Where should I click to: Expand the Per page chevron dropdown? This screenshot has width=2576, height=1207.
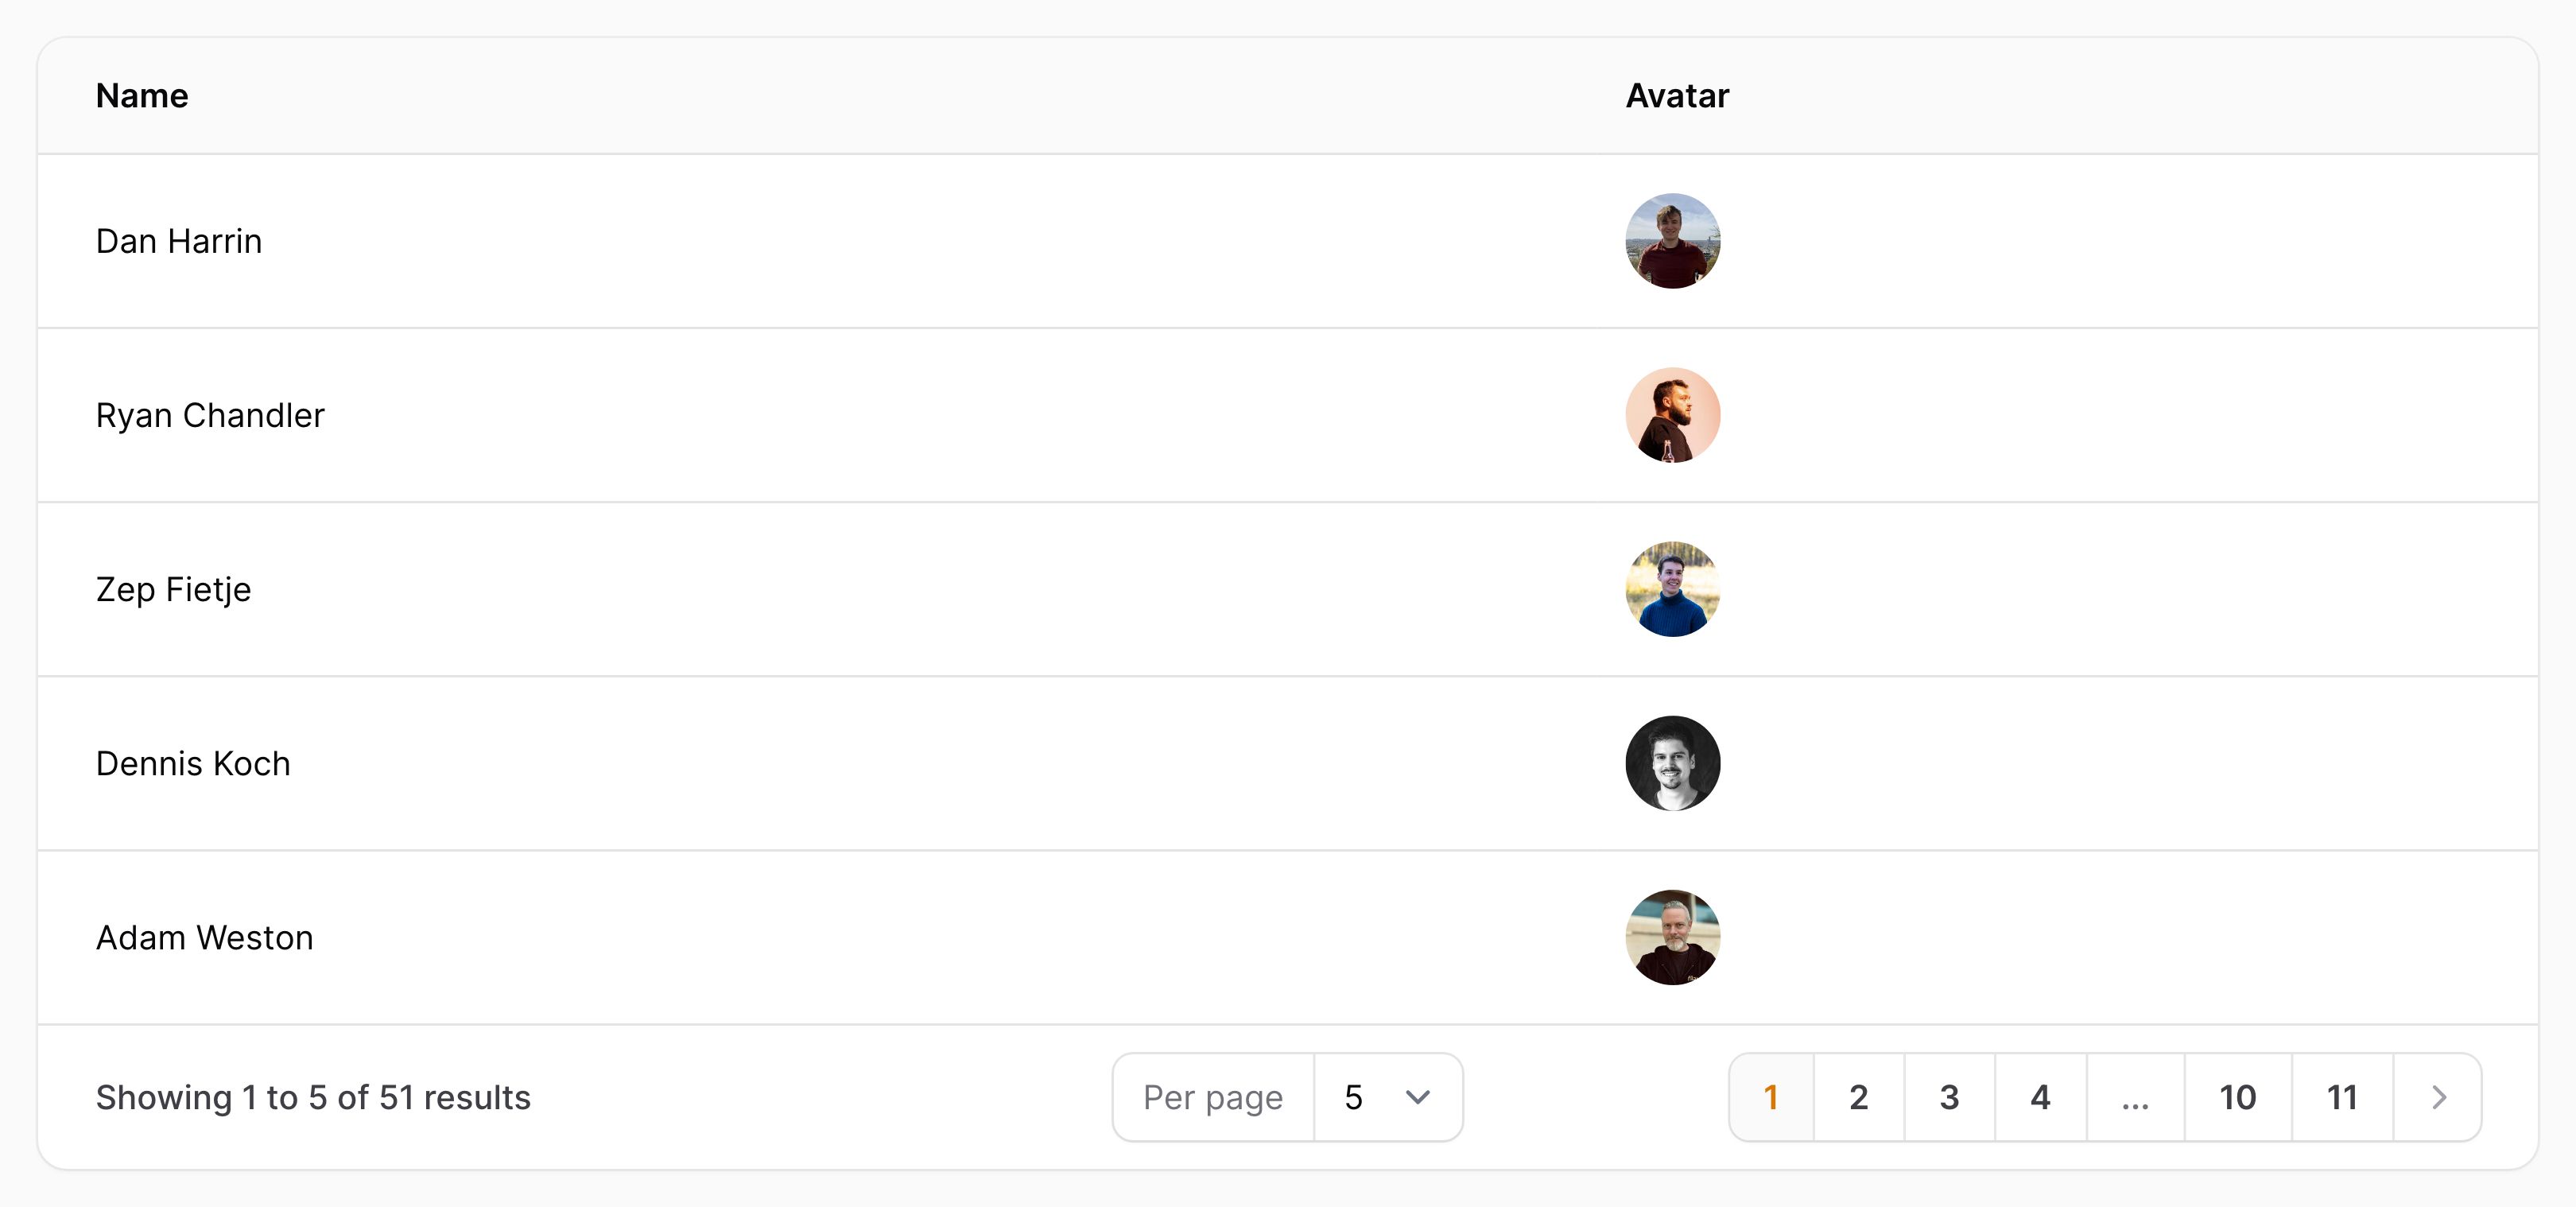[1417, 1097]
